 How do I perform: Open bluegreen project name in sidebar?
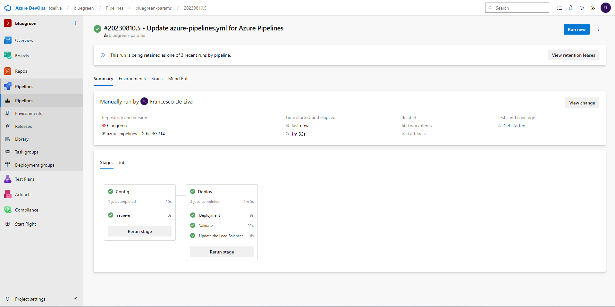click(26, 23)
